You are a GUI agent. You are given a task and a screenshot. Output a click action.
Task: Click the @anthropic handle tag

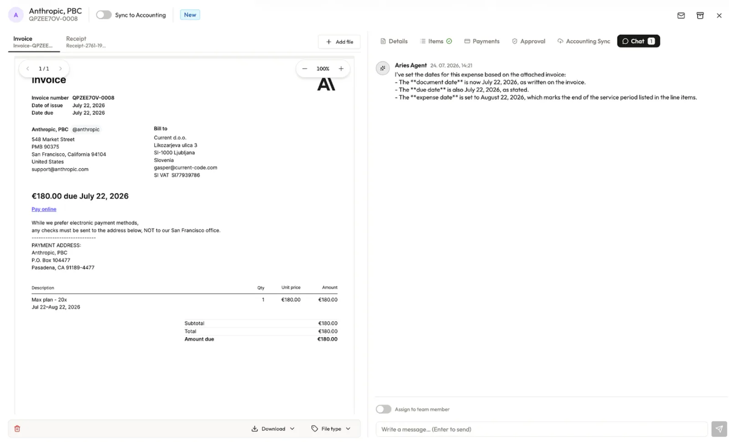click(x=86, y=130)
